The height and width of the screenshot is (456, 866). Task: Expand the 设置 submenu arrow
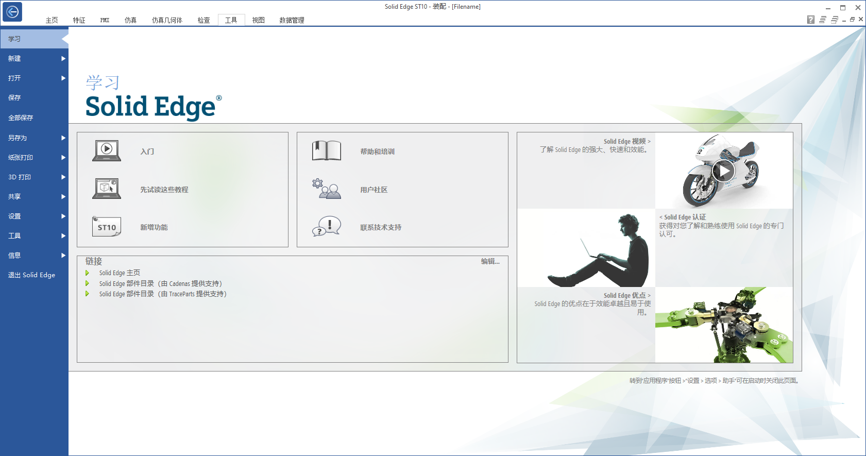pos(63,216)
